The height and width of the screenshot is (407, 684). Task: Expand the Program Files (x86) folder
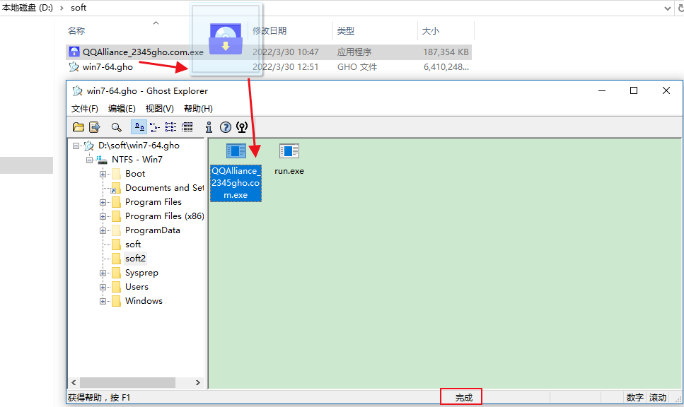coord(103,217)
